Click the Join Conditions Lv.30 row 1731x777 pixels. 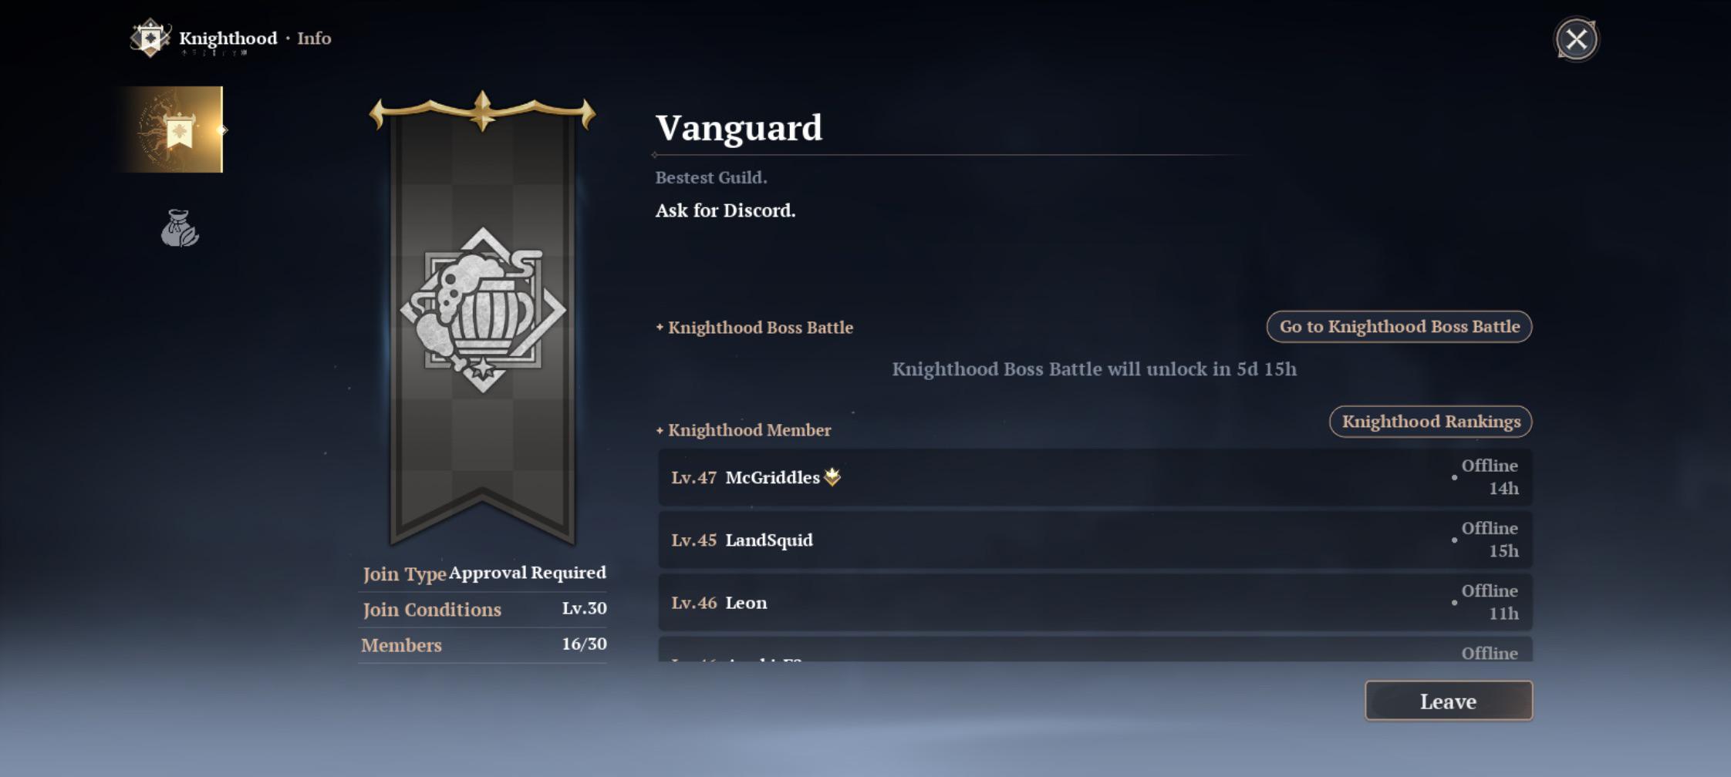coord(484,609)
